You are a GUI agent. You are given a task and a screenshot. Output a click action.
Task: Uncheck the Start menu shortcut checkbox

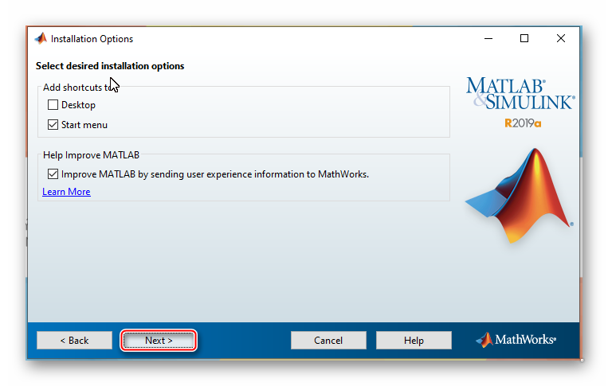click(53, 125)
